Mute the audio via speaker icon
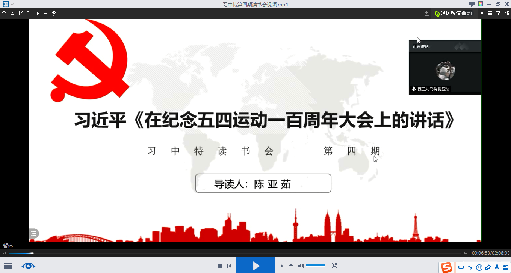511x273 pixels. pos(301,266)
